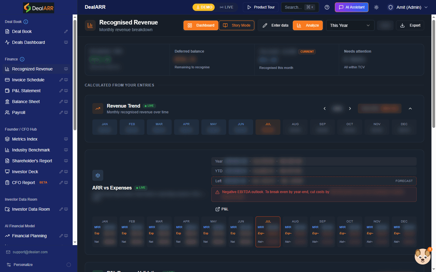The height and width of the screenshot is (272, 436).
Task: Click the Deferred balance card
Action: (x=212, y=60)
